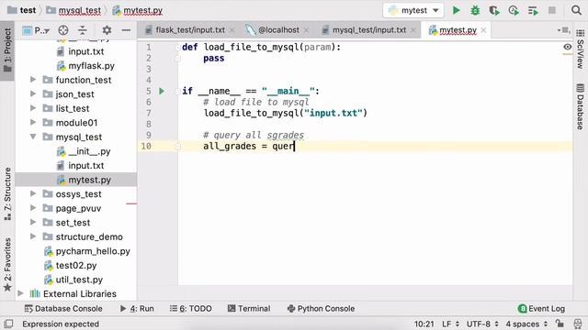Expand the page_pvuv folder
The width and height of the screenshot is (588, 330).
click(33, 208)
